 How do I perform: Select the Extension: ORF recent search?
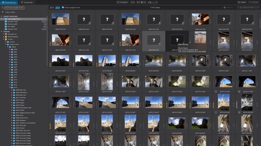tap(23, 29)
